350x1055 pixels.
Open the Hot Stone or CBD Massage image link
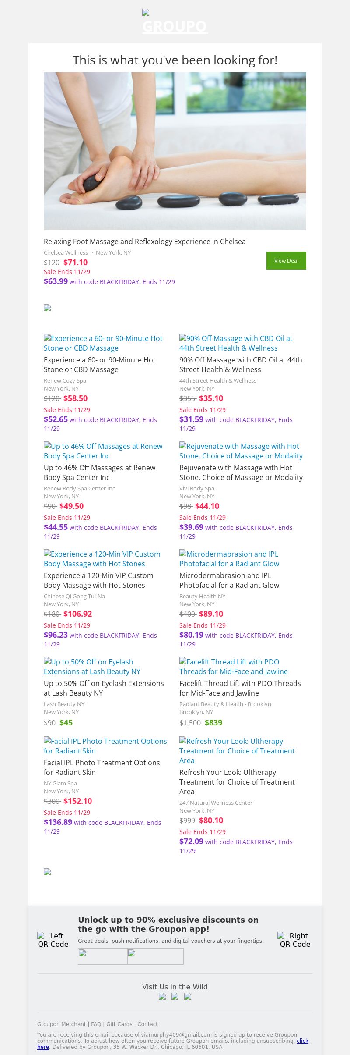pyautogui.click(x=103, y=343)
